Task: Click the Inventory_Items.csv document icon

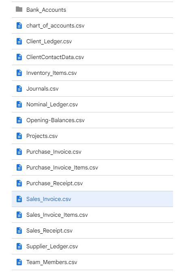Action: (x=19, y=73)
